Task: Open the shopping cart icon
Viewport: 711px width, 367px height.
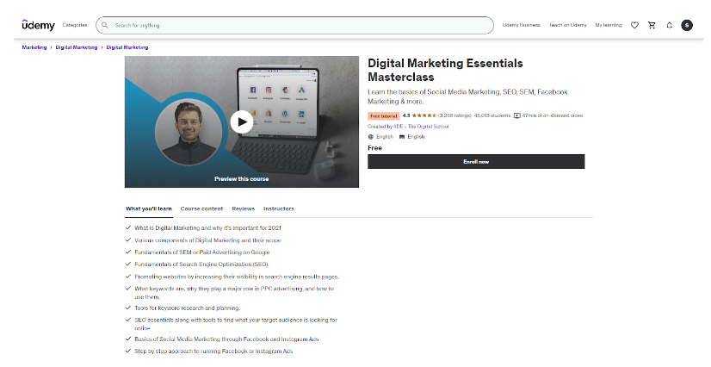Action: 652,25
